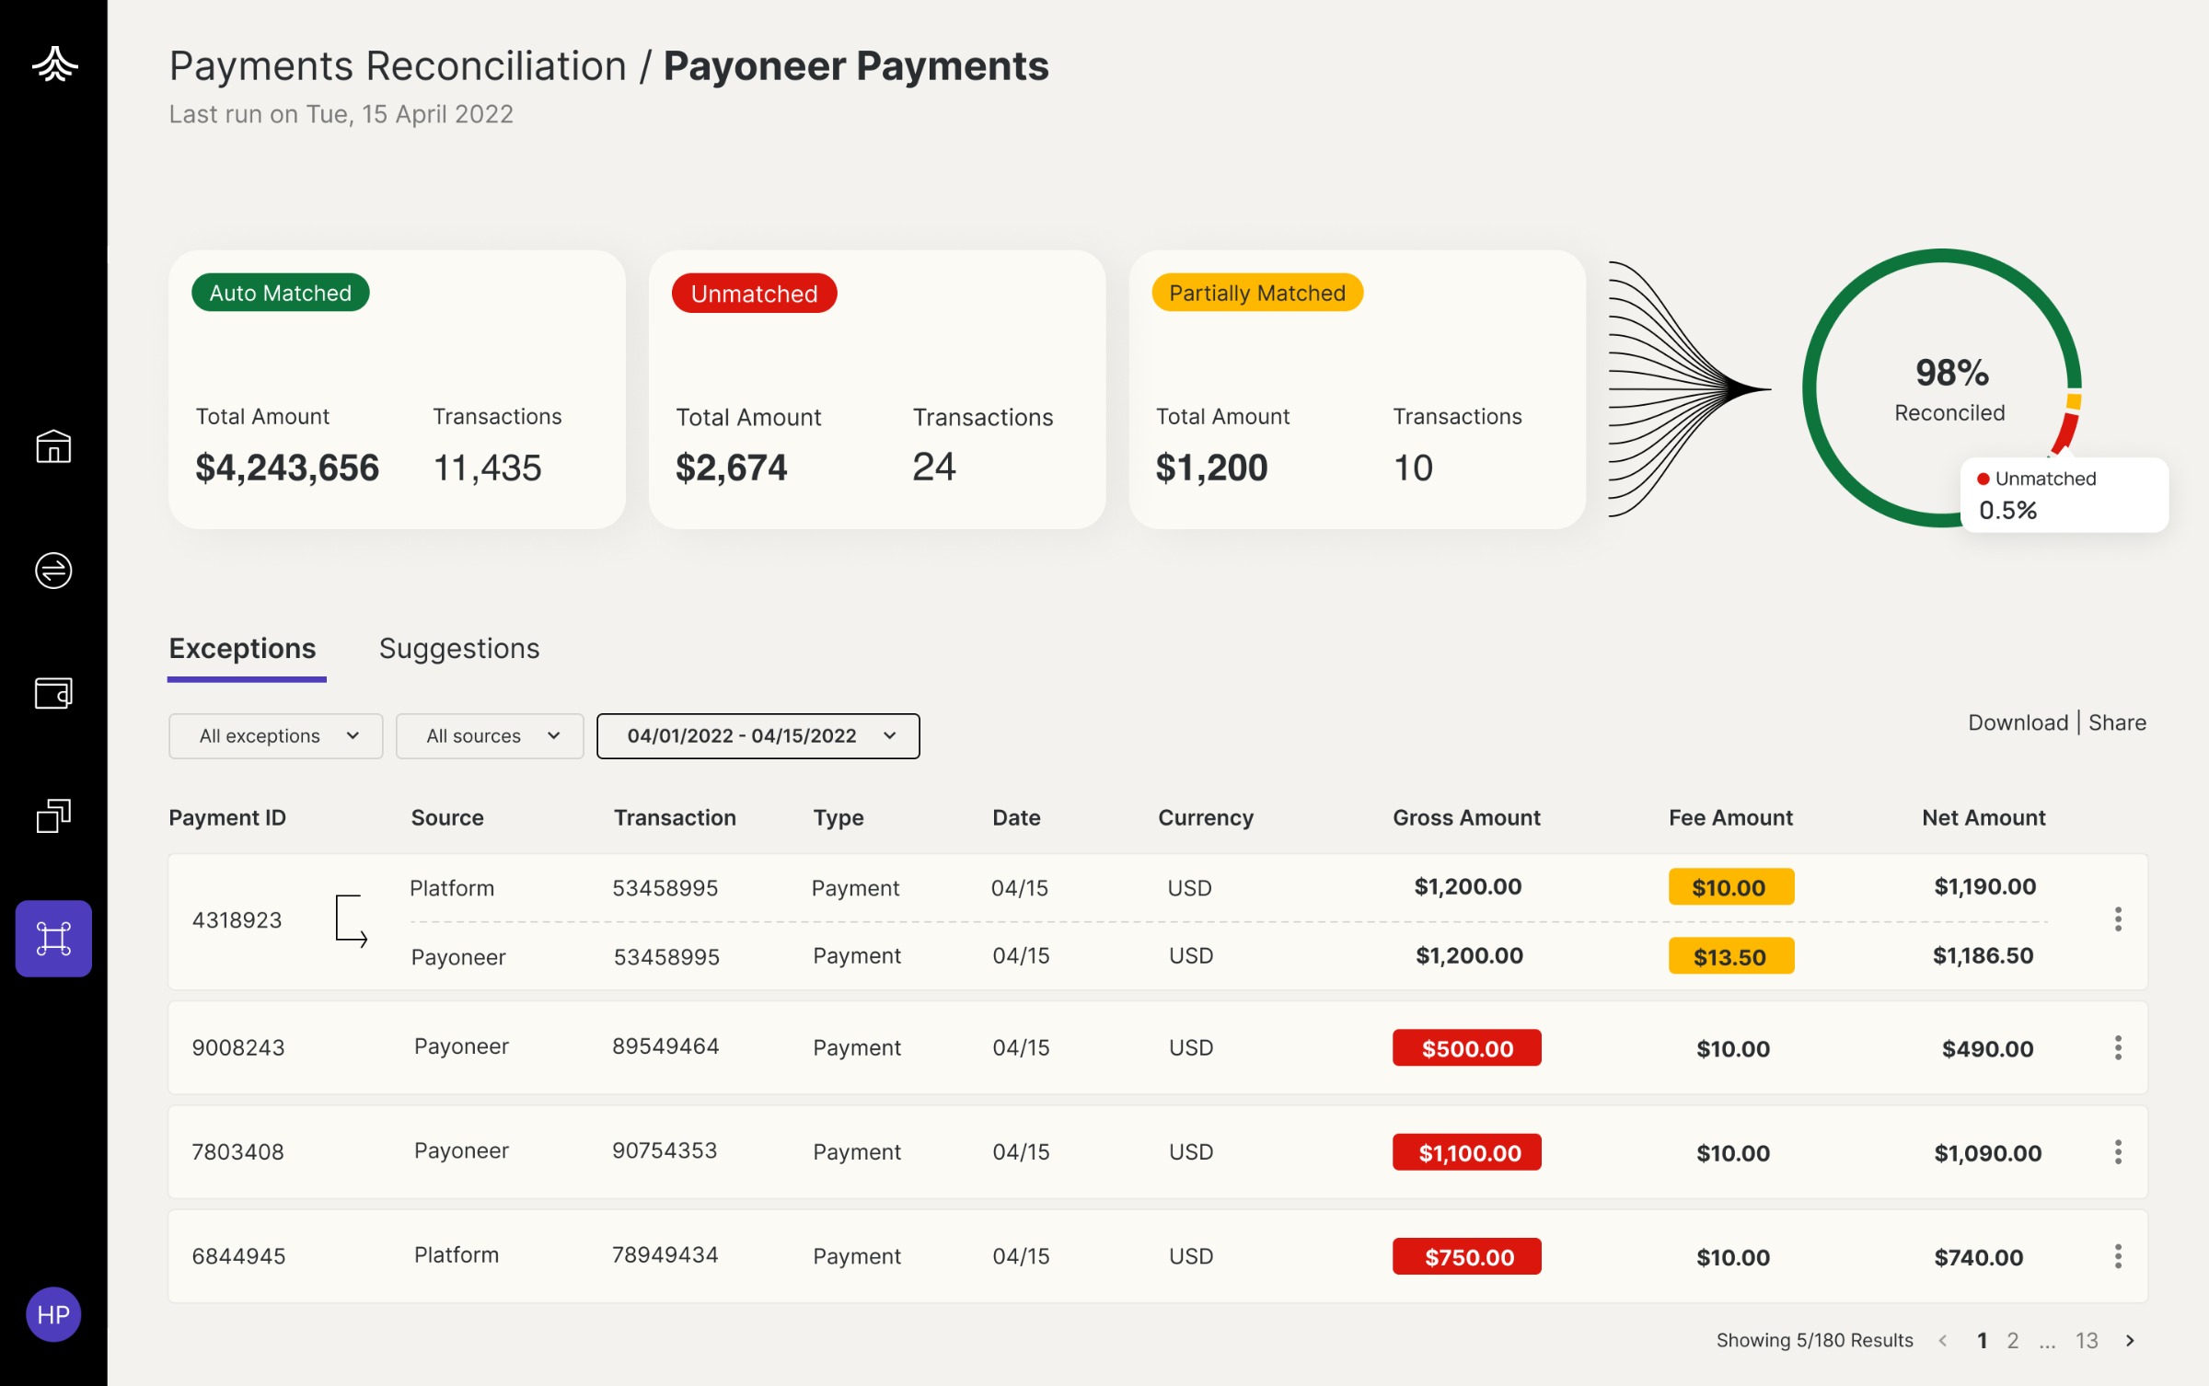Image resolution: width=2209 pixels, height=1386 pixels.
Task: Click Unmatched total $2,674
Action: pyautogui.click(x=732, y=468)
